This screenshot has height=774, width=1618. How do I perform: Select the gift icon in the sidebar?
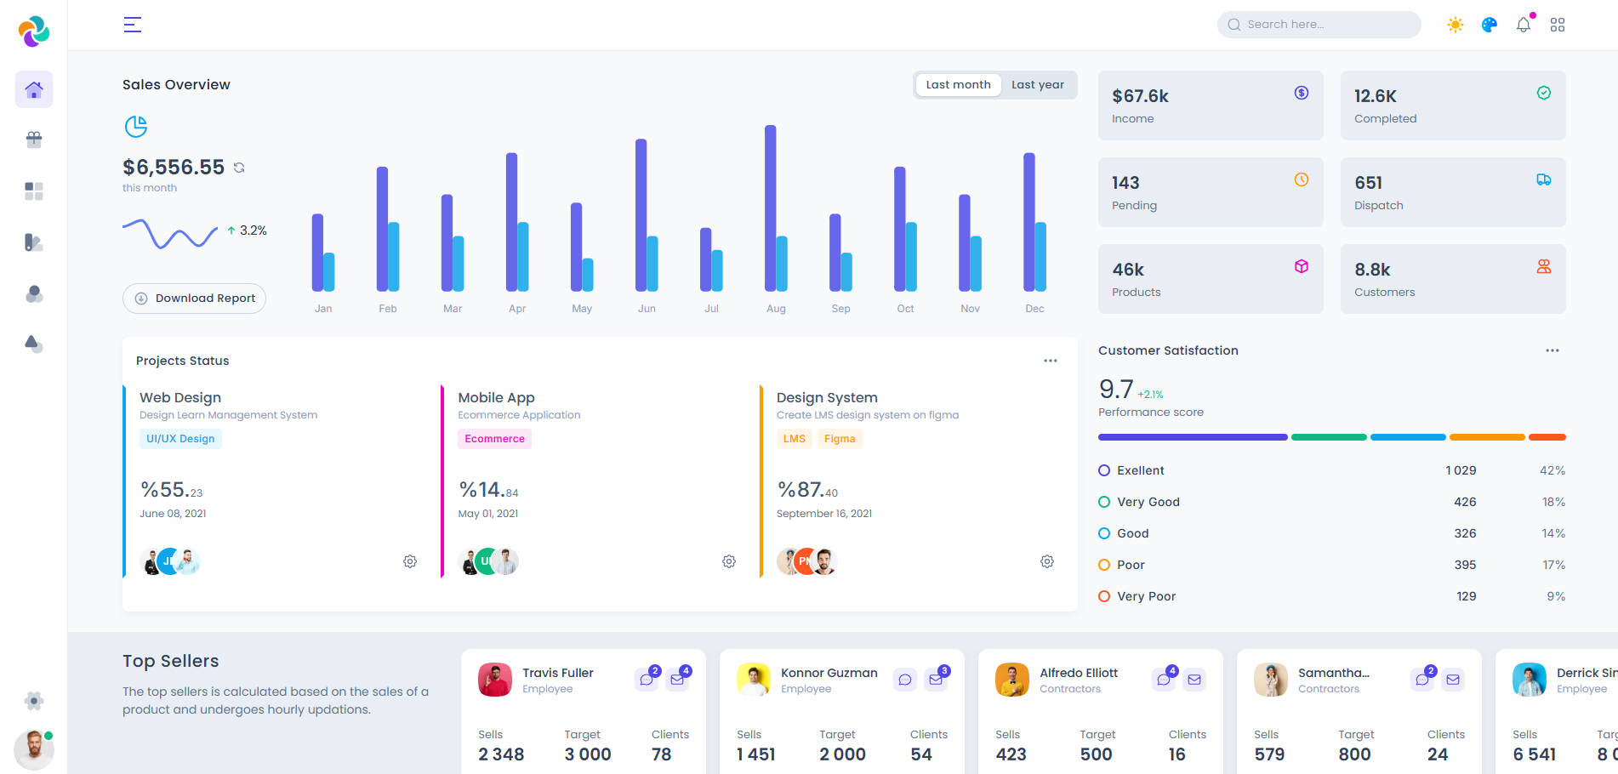[x=33, y=139]
